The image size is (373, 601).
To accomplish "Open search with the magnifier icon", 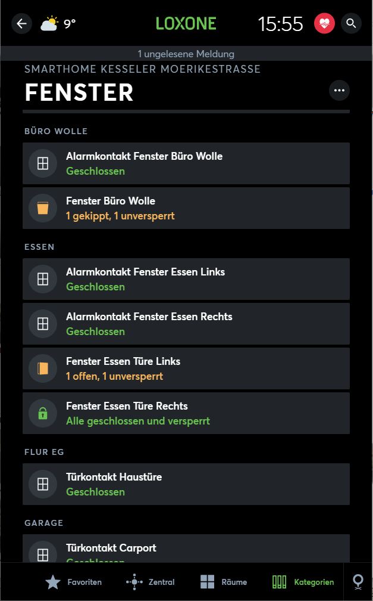I will [351, 24].
